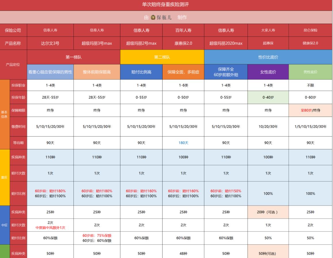
Task: Click the 第一梯队 red header band
Action: [x=73, y=57]
